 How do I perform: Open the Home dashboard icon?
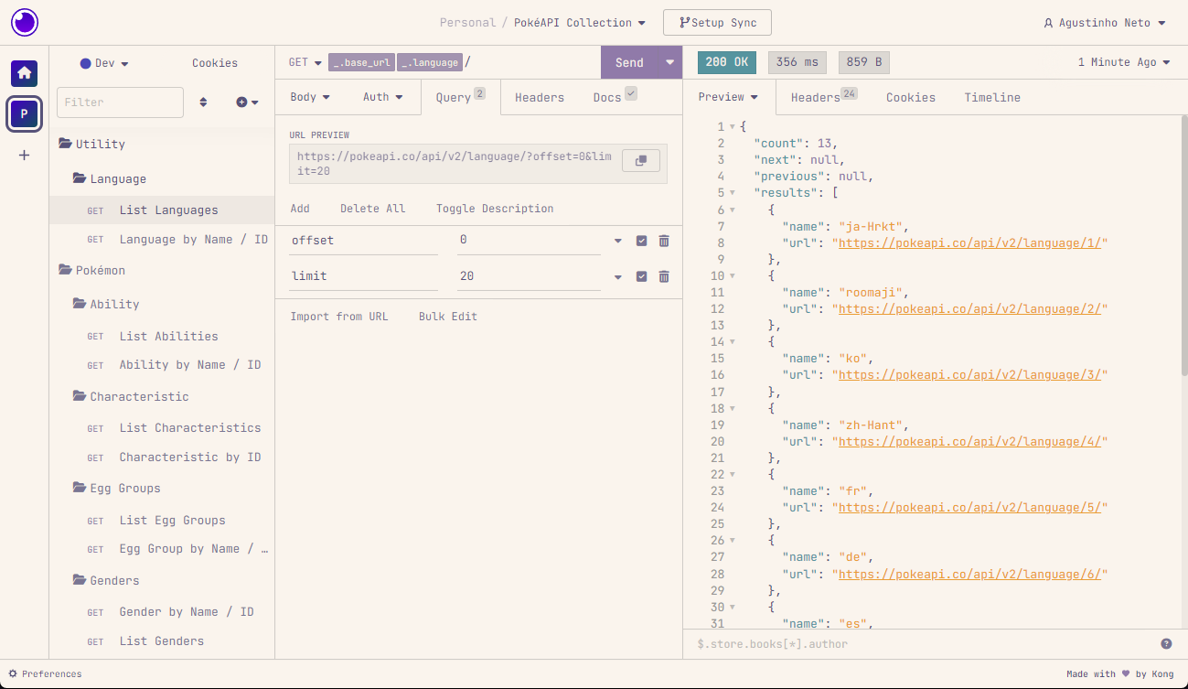coord(25,72)
